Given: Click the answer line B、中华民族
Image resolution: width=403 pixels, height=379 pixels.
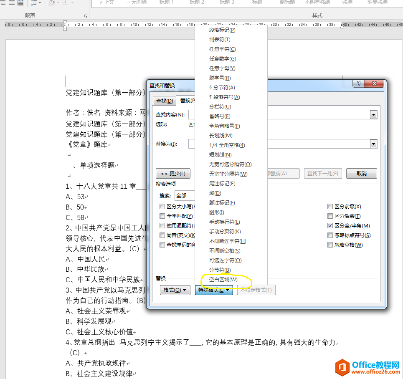Looking at the screenshot, I should [85, 269].
